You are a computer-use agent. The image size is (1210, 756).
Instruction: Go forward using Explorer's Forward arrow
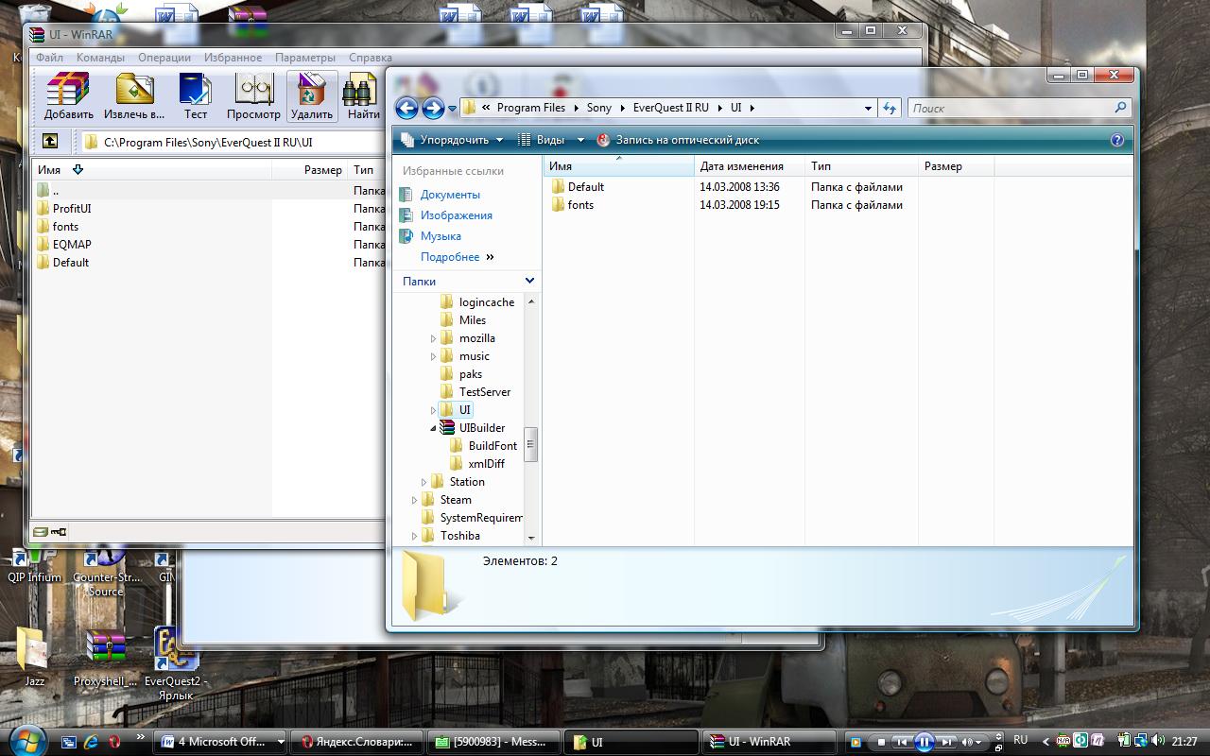pyautogui.click(x=433, y=108)
